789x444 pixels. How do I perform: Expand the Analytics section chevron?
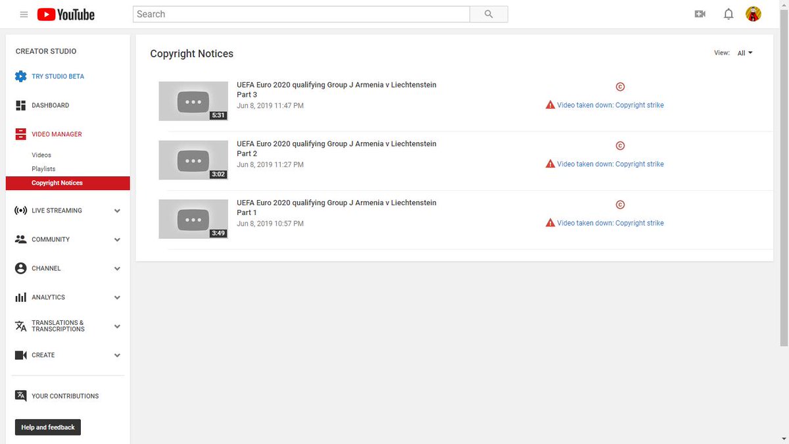click(x=117, y=298)
